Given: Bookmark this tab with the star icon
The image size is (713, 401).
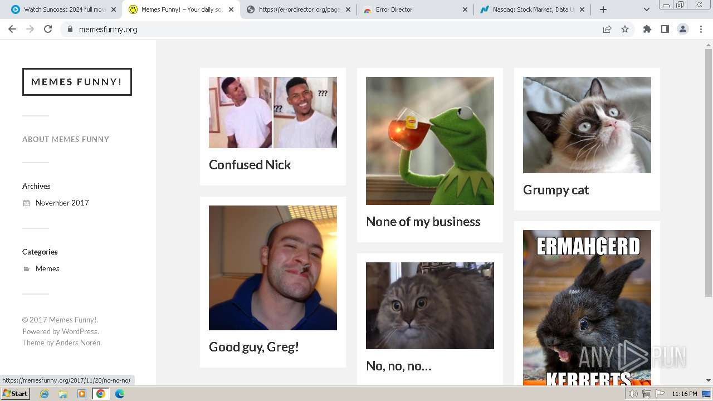Looking at the screenshot, I should coord(625,29).
